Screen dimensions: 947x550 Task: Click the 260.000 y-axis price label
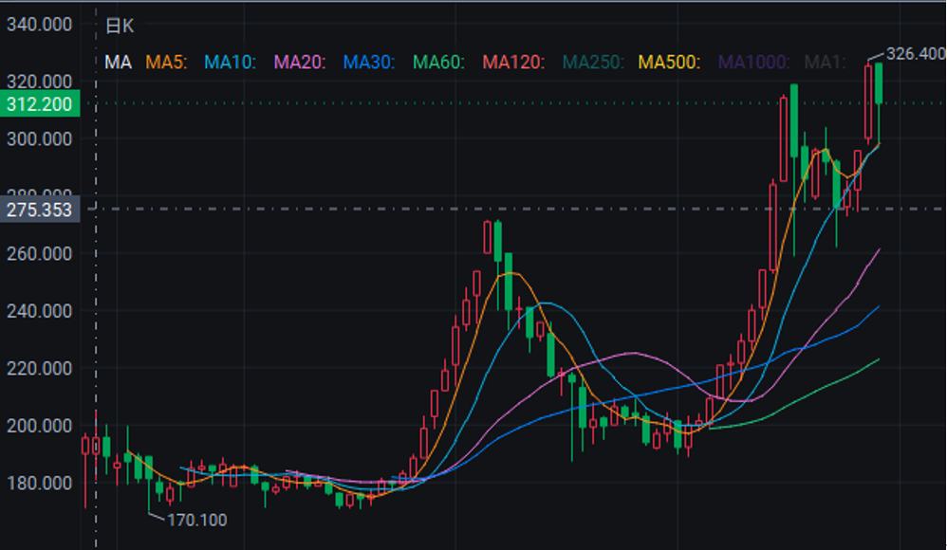40,253
